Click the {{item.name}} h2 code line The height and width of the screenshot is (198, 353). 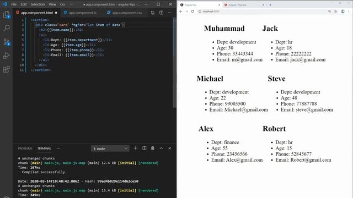coord(61,30)
